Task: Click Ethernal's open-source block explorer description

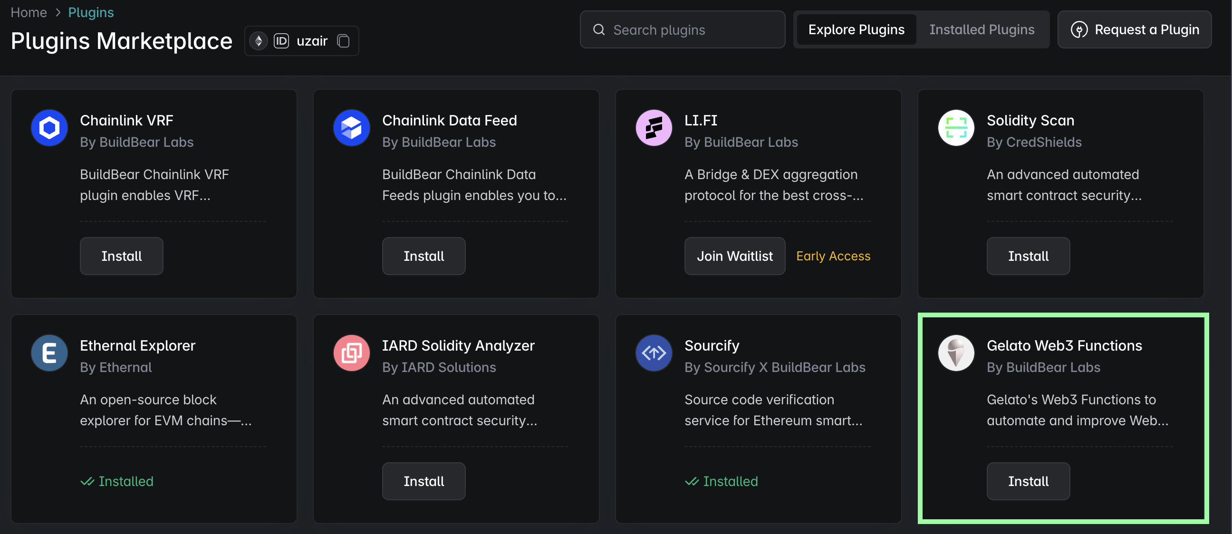Action: click(x=165, y=410)
